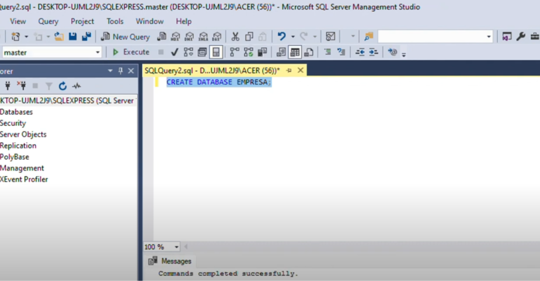Open the Query menu
The height and width of the screenshot is (281, 540).
[48, 21]
